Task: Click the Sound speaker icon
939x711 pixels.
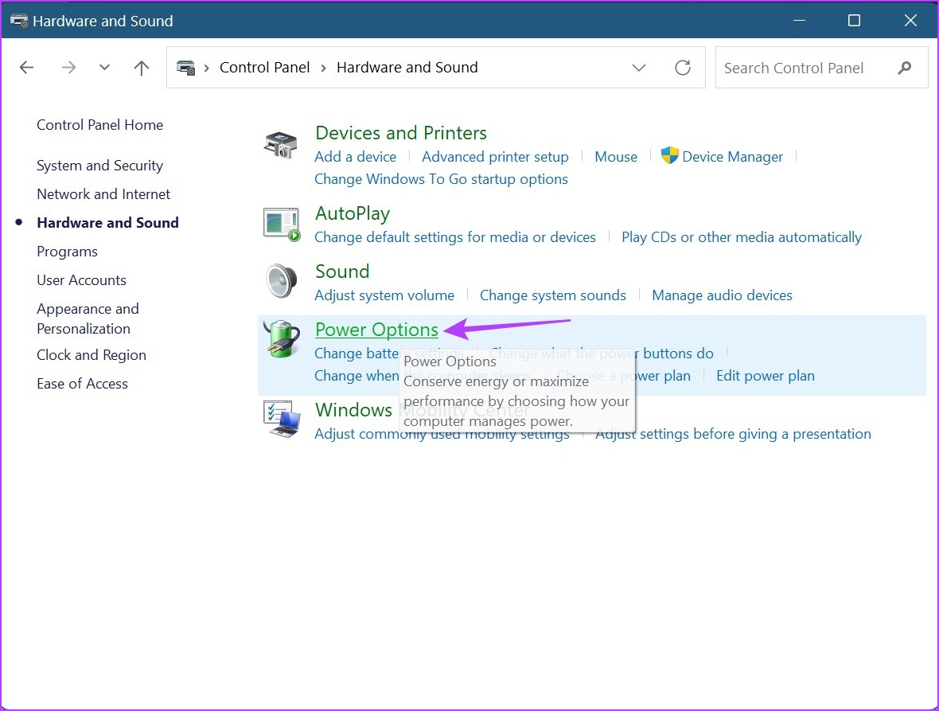Action: coord(282,281)
